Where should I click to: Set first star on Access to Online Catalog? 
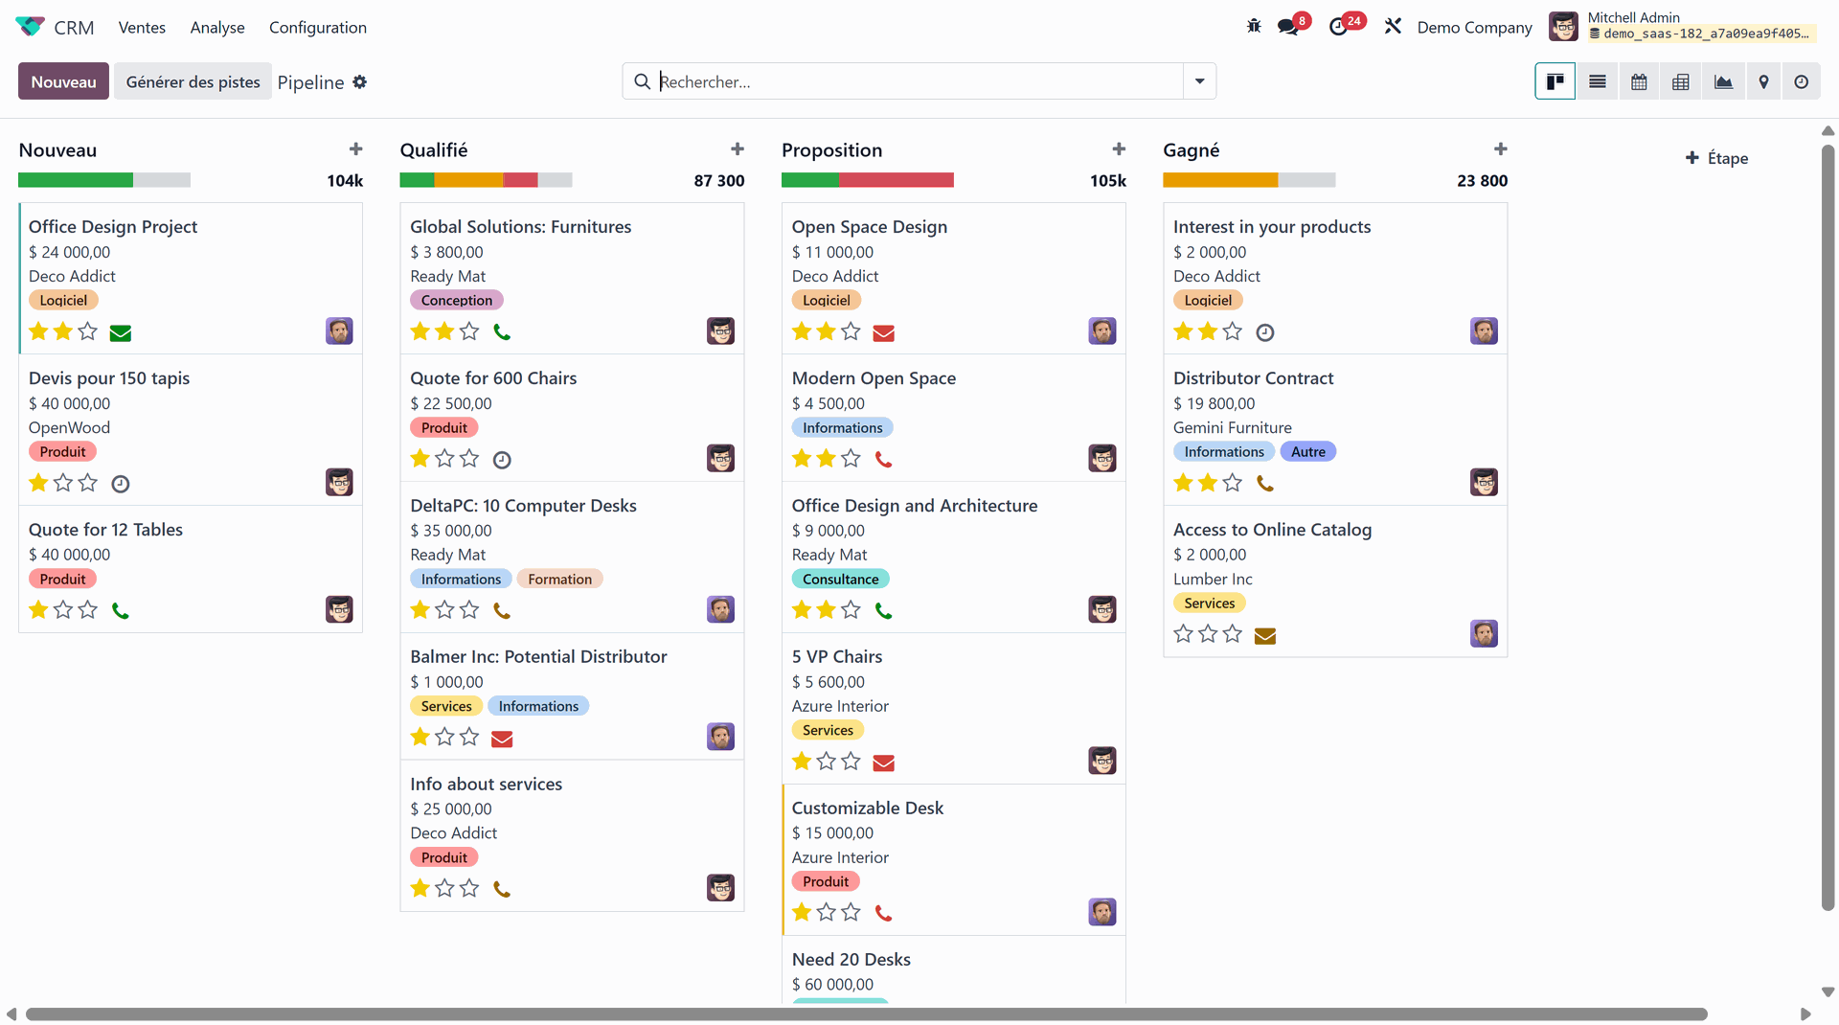point(1183,634)
